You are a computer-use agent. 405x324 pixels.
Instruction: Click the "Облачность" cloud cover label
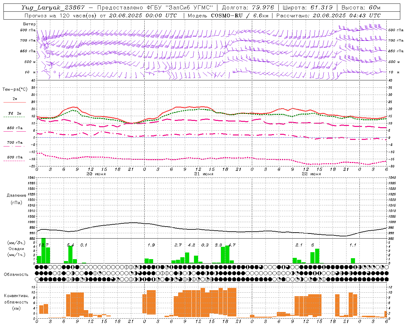(x=16, y=275)
